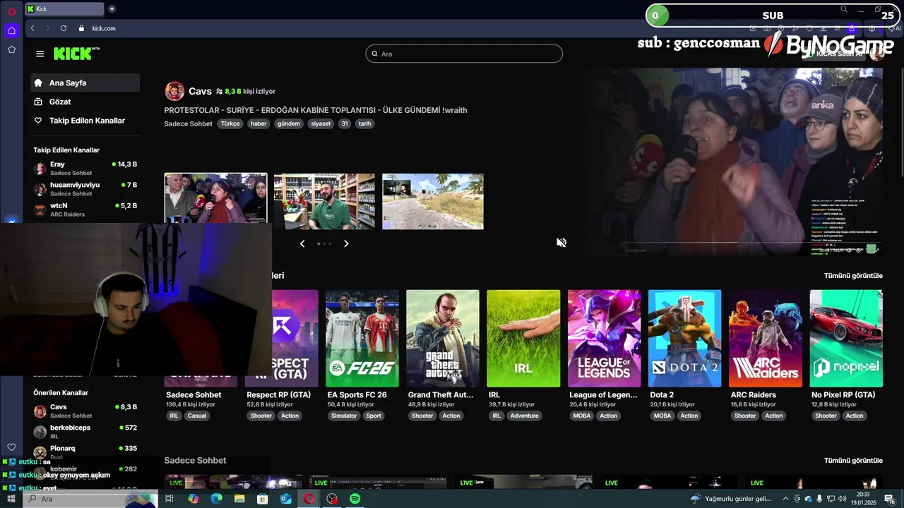904x508 pixels.
Task: Open the Grand Theft Auto category card
Action: point(443,338)
